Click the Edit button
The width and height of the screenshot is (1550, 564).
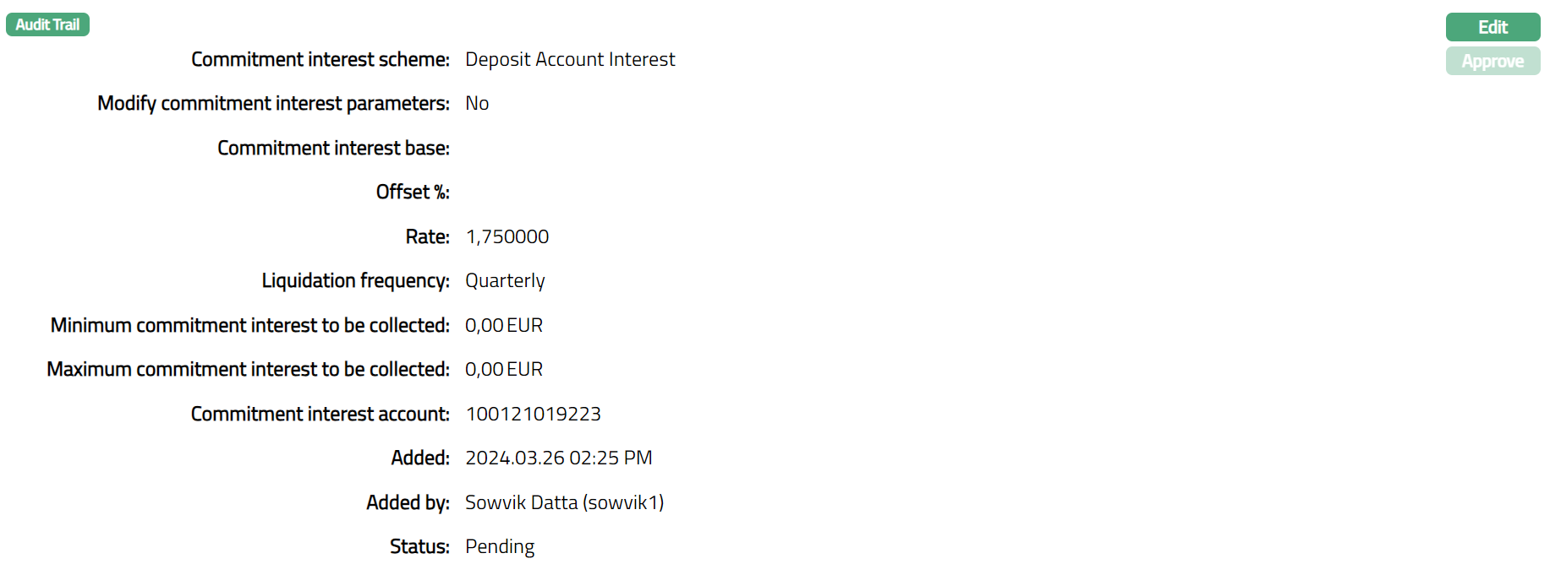[1492, 27]
